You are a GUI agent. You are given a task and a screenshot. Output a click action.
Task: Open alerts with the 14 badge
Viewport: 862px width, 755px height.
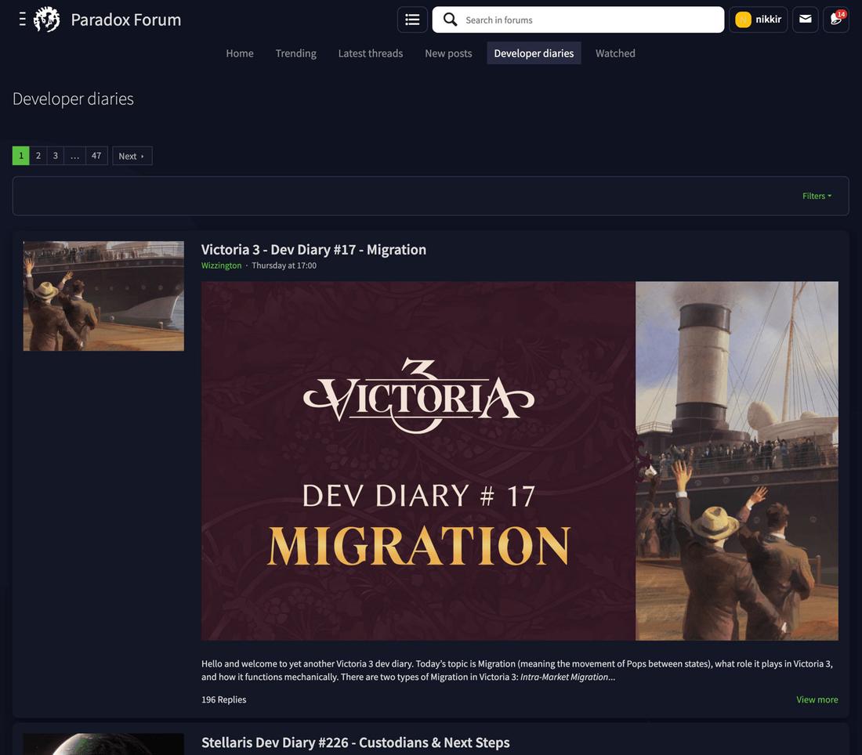(x=836, y=20)
